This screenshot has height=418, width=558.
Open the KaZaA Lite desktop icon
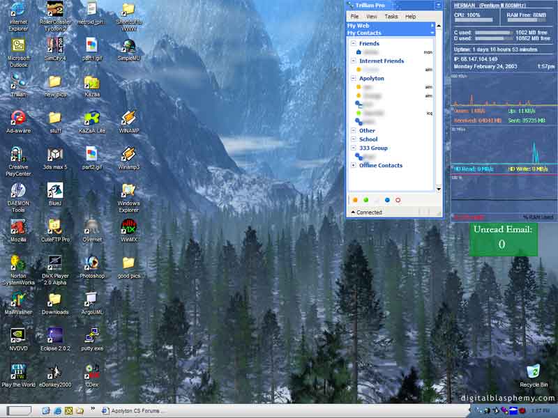coord(91,118)
